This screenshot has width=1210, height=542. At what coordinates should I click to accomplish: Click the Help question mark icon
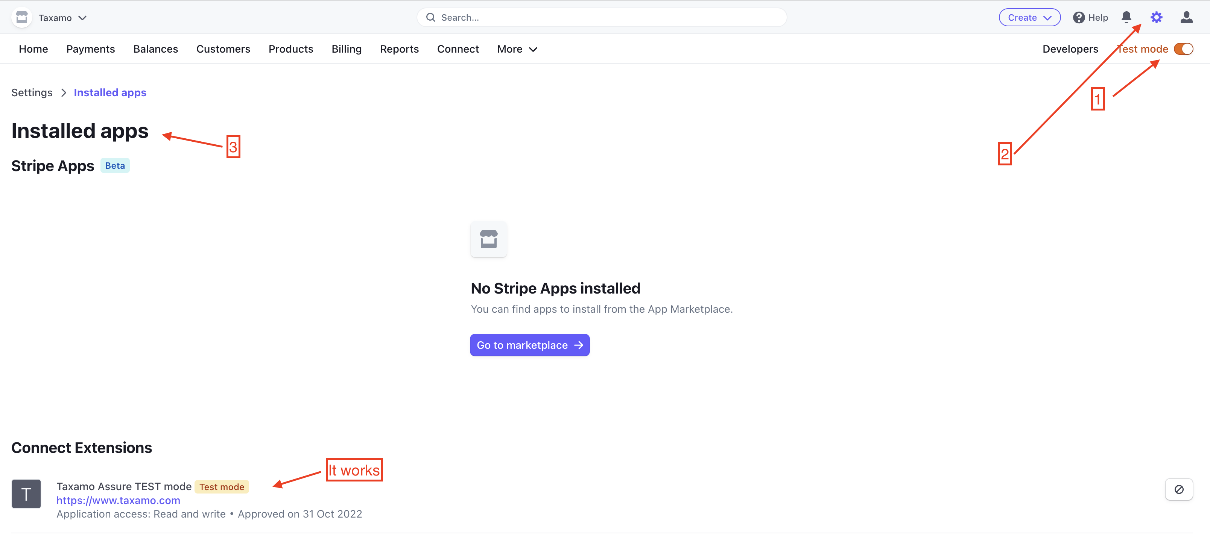[x=1078, y=17]
